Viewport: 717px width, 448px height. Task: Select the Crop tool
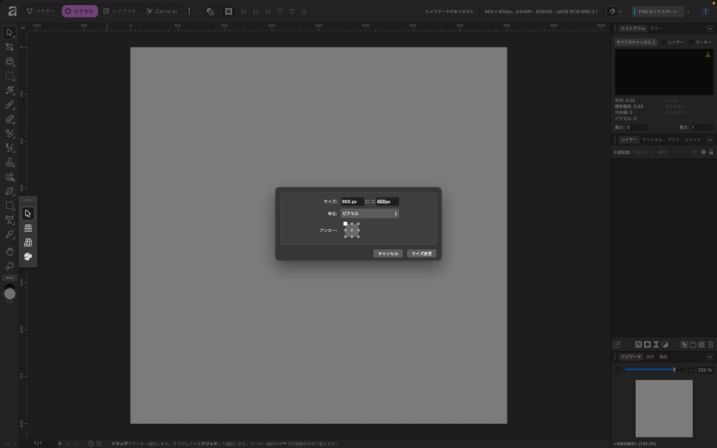coord(10,47)
